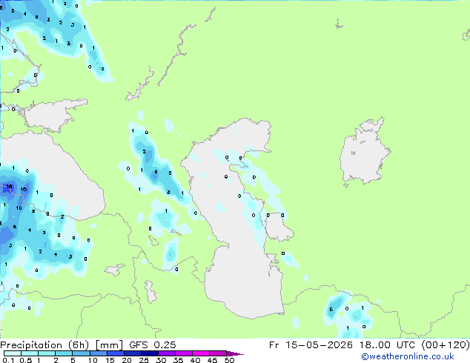Select legend swatch between 15 and 20
Image resolution: width=470 pixels, height=363 pixels.
click(x=116, y=353)
